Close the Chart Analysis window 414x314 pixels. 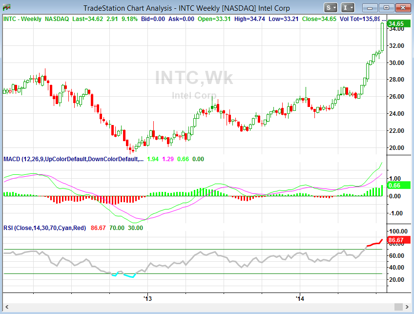[403, 8]
